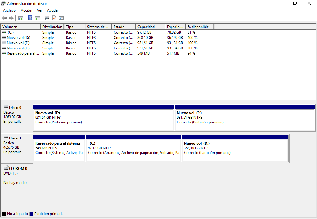Open the Ayuda menu
This screenshot has height=219, width=317.
point(52,10)
